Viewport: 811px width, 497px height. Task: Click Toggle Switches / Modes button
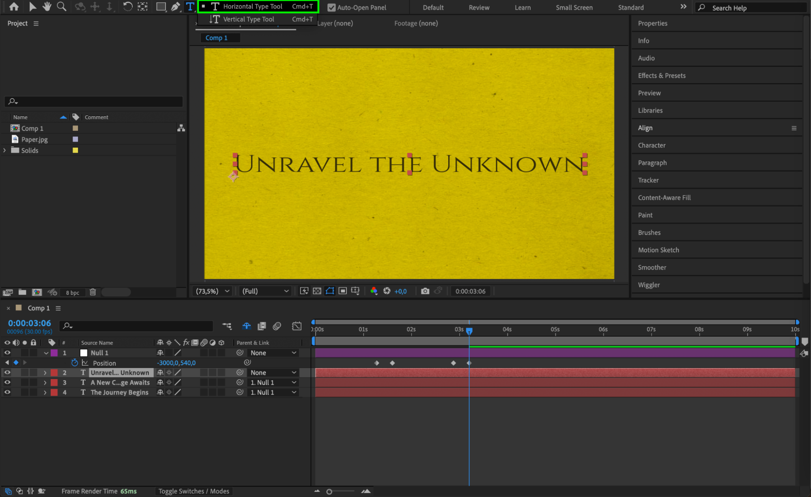pyautogui.click(x=194, y=491)
